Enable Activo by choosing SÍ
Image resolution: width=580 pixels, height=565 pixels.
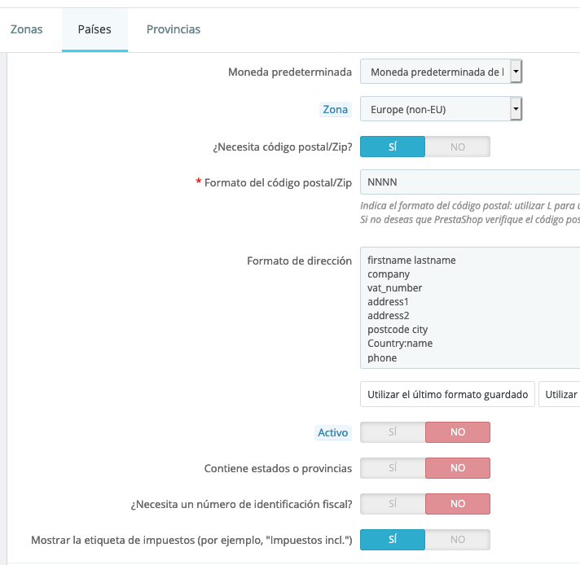[x=393, y=432]
